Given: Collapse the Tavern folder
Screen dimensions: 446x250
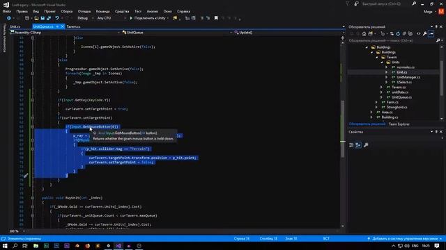Looking at the screenshot, I should 376,57.
